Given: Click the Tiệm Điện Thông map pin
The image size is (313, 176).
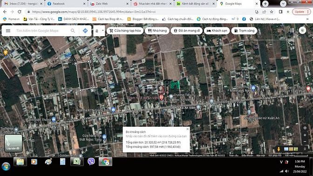Looking at the screenshot, I should click(54, 119).
